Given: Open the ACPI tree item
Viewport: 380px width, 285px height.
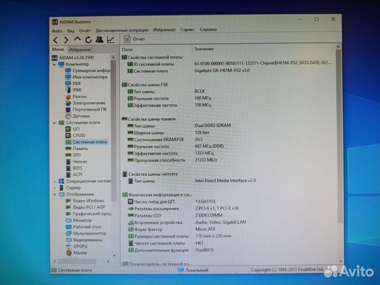Looking at the screenshot, I should point(74,175).
